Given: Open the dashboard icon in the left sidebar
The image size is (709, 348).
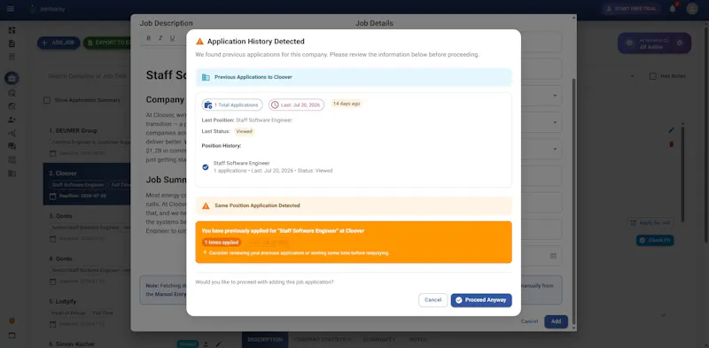Looking at the screenshot, I should (12, 30).
